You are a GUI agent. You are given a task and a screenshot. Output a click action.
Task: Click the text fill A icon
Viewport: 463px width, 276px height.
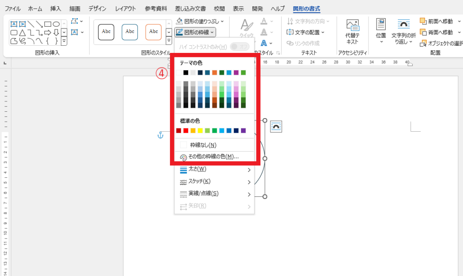(x=264, y=21)
